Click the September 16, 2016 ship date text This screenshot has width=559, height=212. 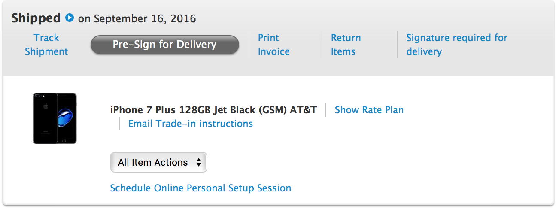[145, 19]
